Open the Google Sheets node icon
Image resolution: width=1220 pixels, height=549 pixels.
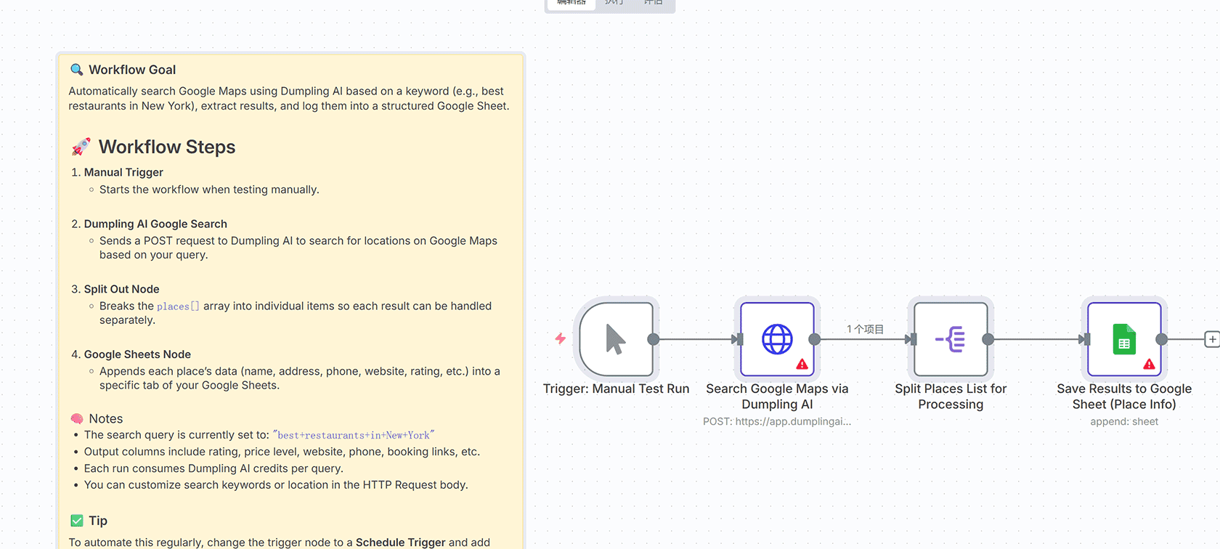(x=1124, y=339)
